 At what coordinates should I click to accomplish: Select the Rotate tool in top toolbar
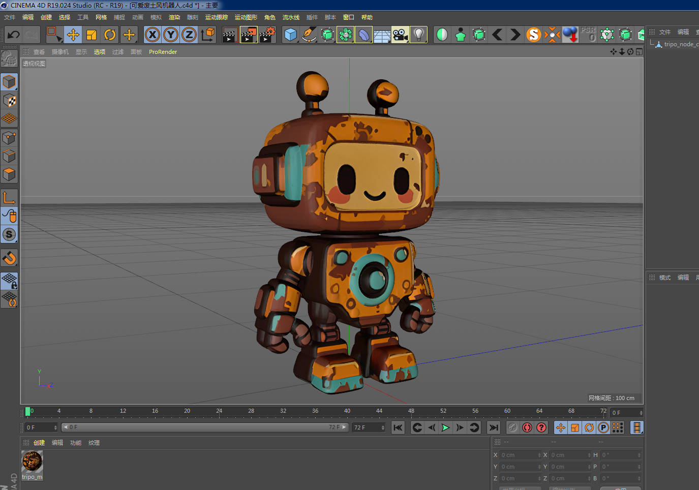point(110,35)
